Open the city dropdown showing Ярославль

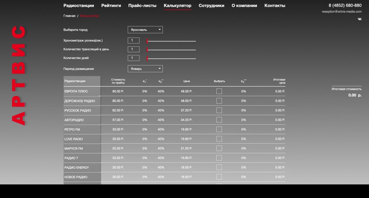pos(145,30)
